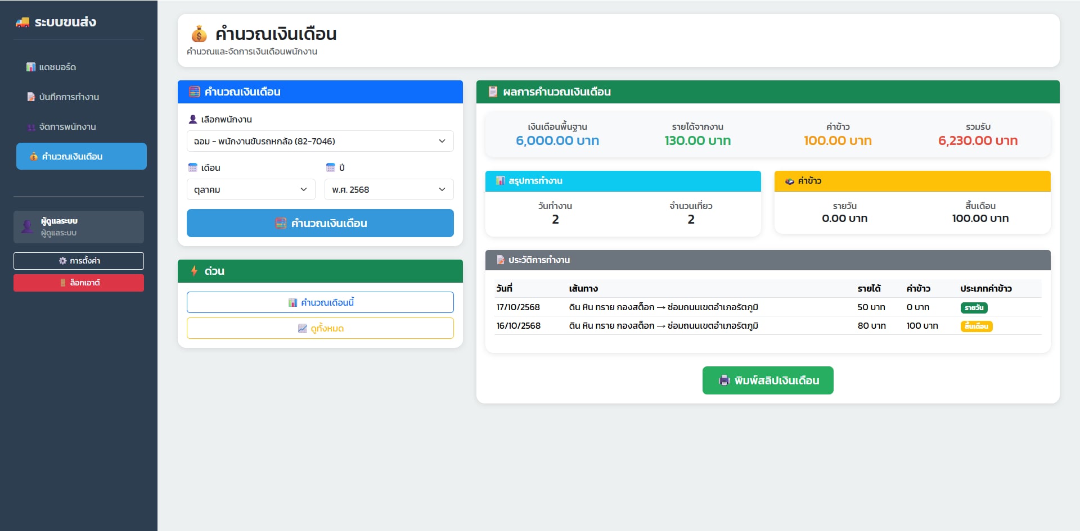Click the lightning bolt icon in ด่วน header
This screenshot has height=531, width=1080.
pyautogui.click(x=194, y=271)
